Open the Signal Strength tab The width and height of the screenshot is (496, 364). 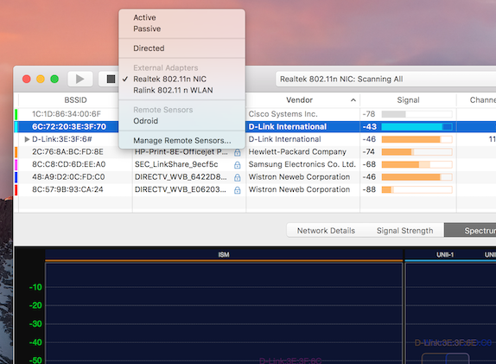404,231
